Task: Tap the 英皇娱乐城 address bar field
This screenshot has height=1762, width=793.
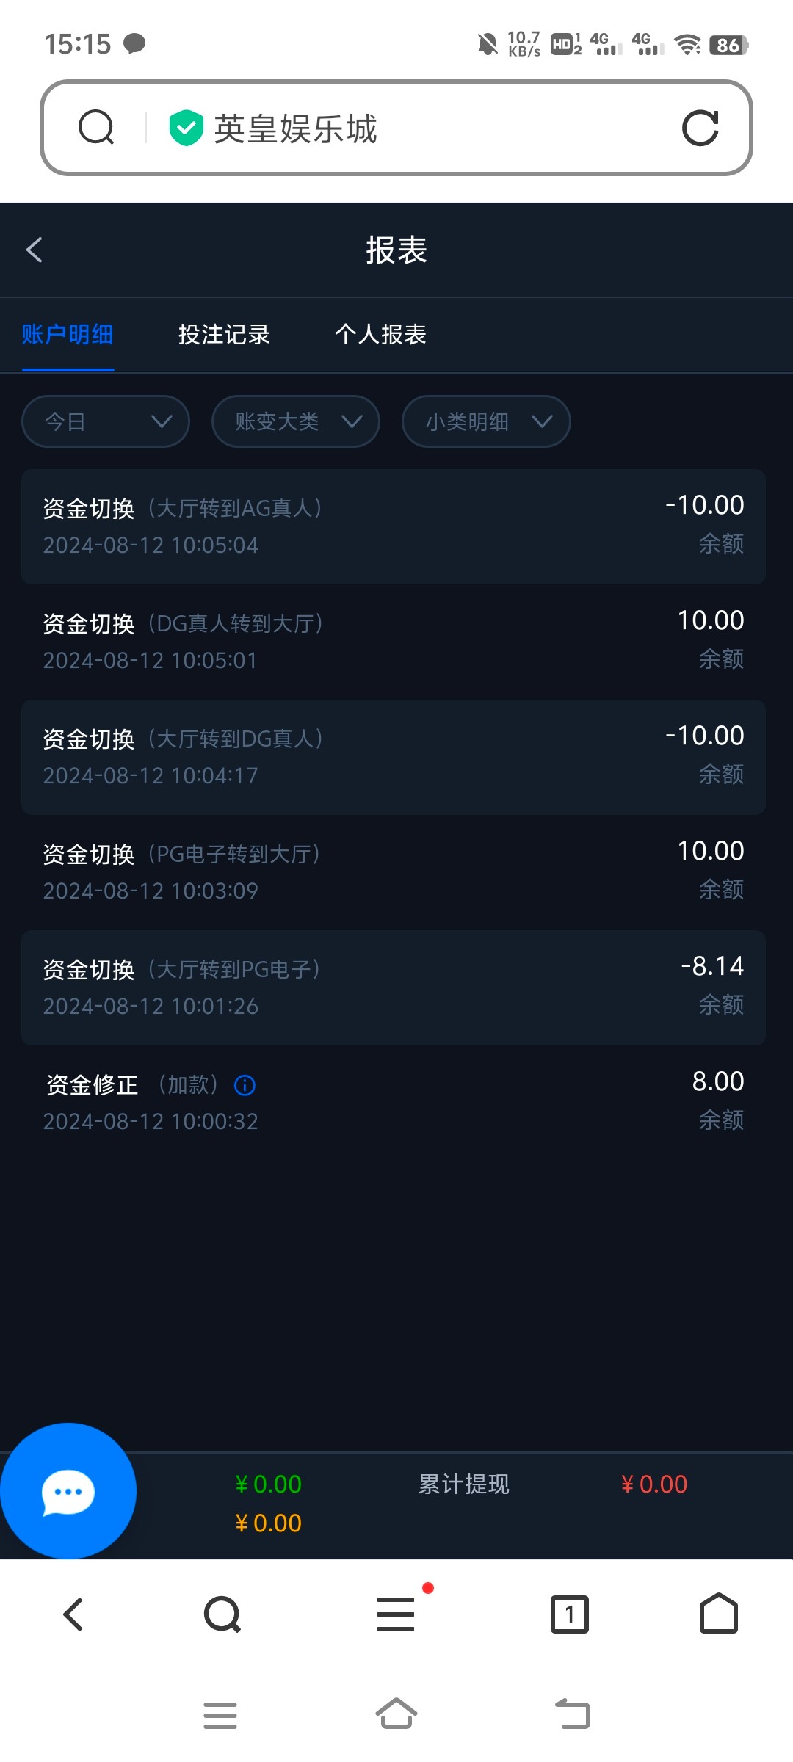Action: click(411, 128)
